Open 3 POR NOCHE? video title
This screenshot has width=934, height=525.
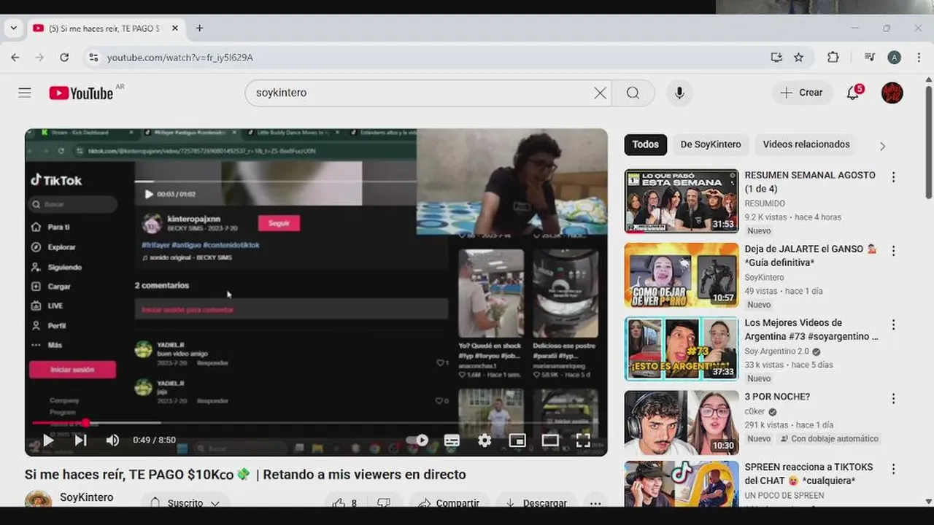tap(777, 397)
